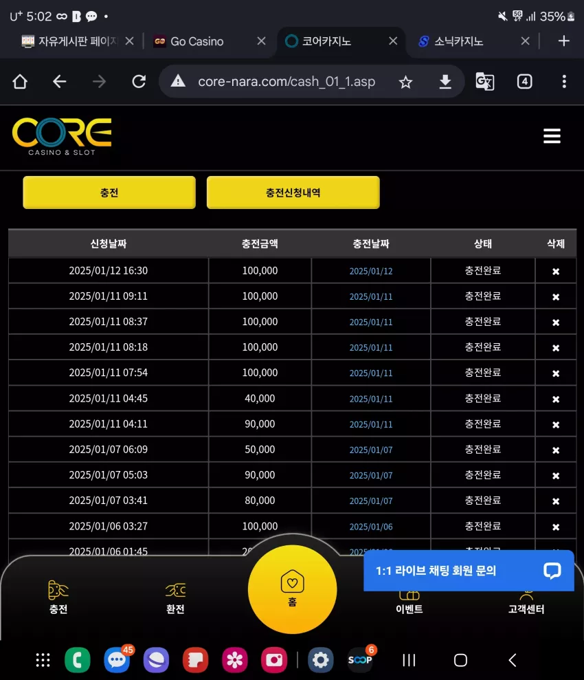Screen dimensions: 584x680
Task: Open the red camera app
Action: pyautogui.click(x=274, y=660)
